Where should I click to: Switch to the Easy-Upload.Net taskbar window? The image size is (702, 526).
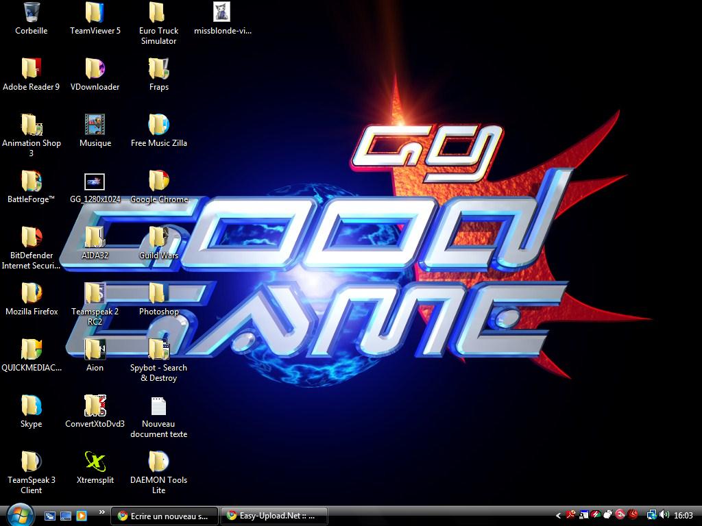pyautogui.click(x=274, y=516)
